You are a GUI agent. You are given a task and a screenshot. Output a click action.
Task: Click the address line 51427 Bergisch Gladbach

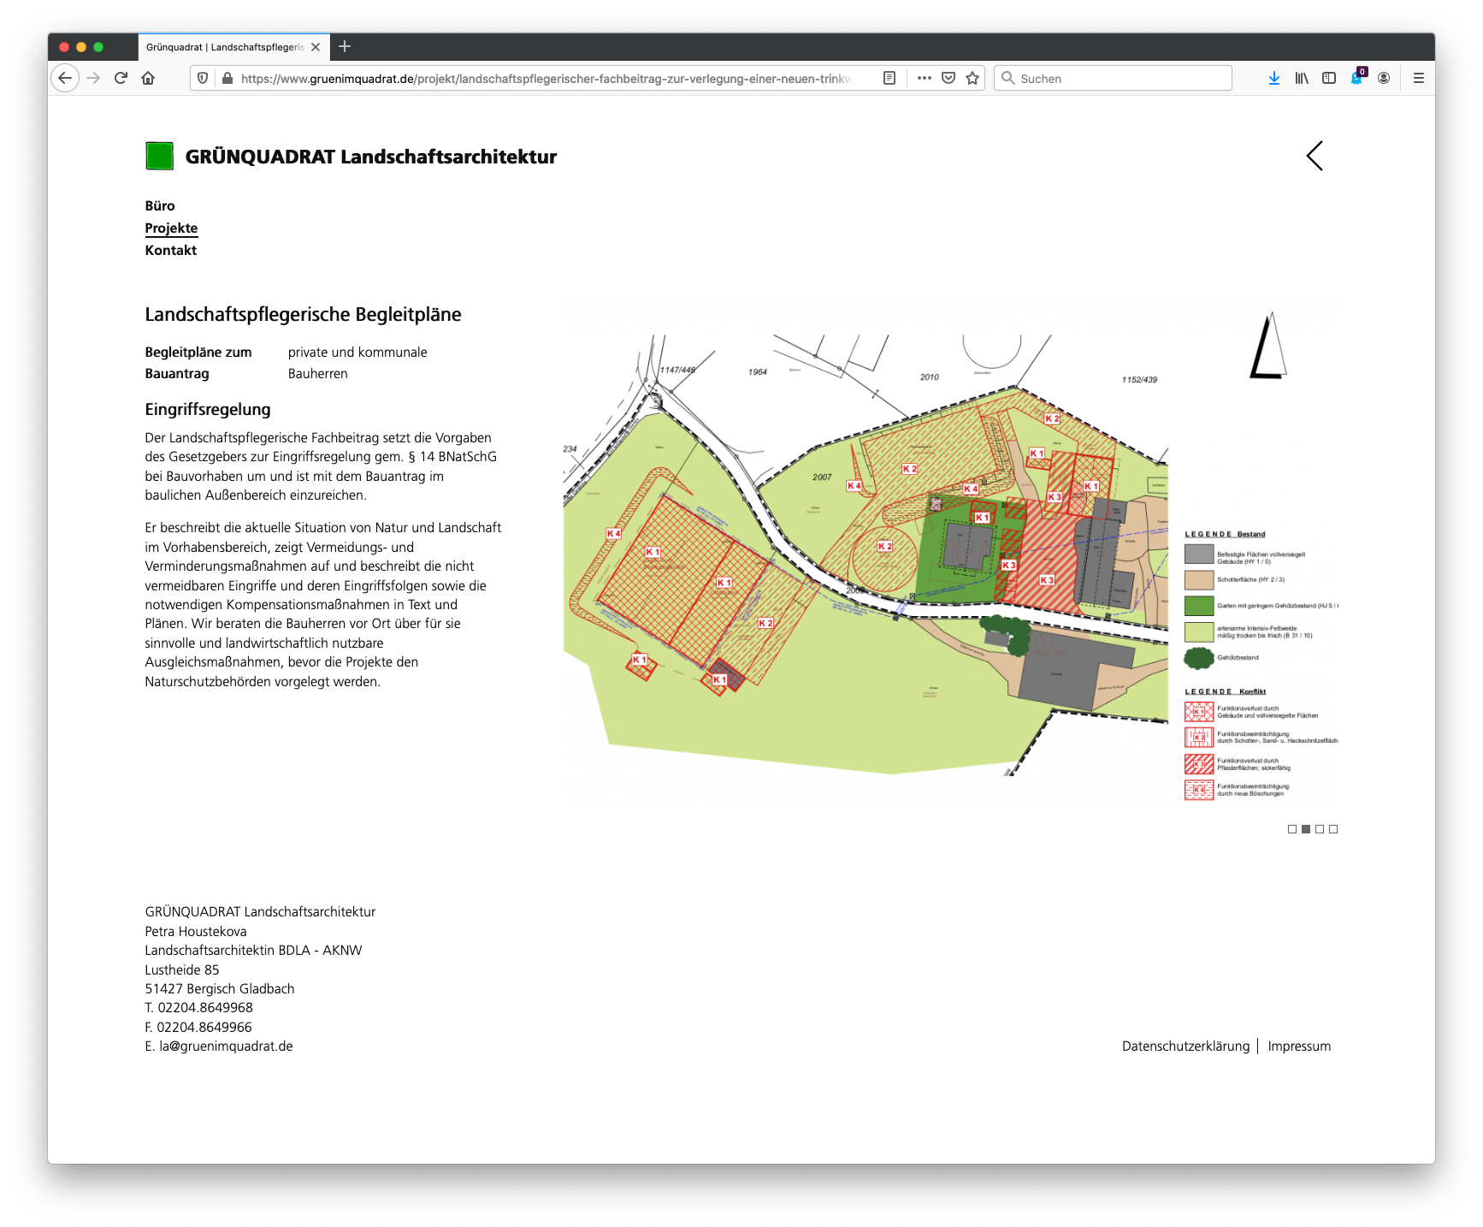pyautogui.click(x=220, y=988)
